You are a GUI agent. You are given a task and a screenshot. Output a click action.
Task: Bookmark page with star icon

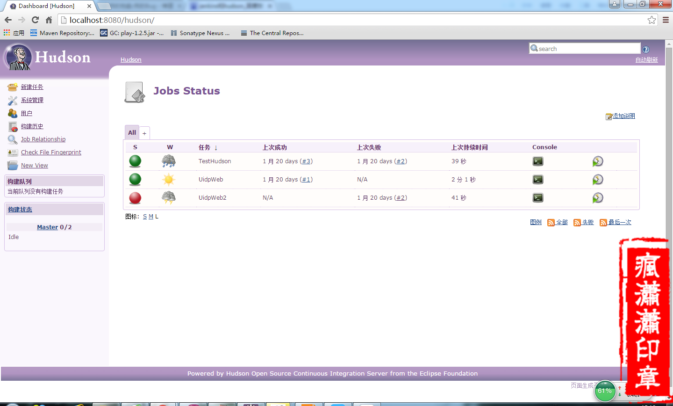tap(652, 20)
